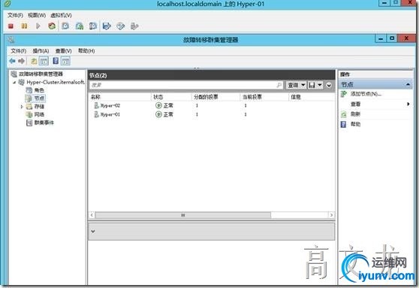Click the 分配的投票 column header

206,97
